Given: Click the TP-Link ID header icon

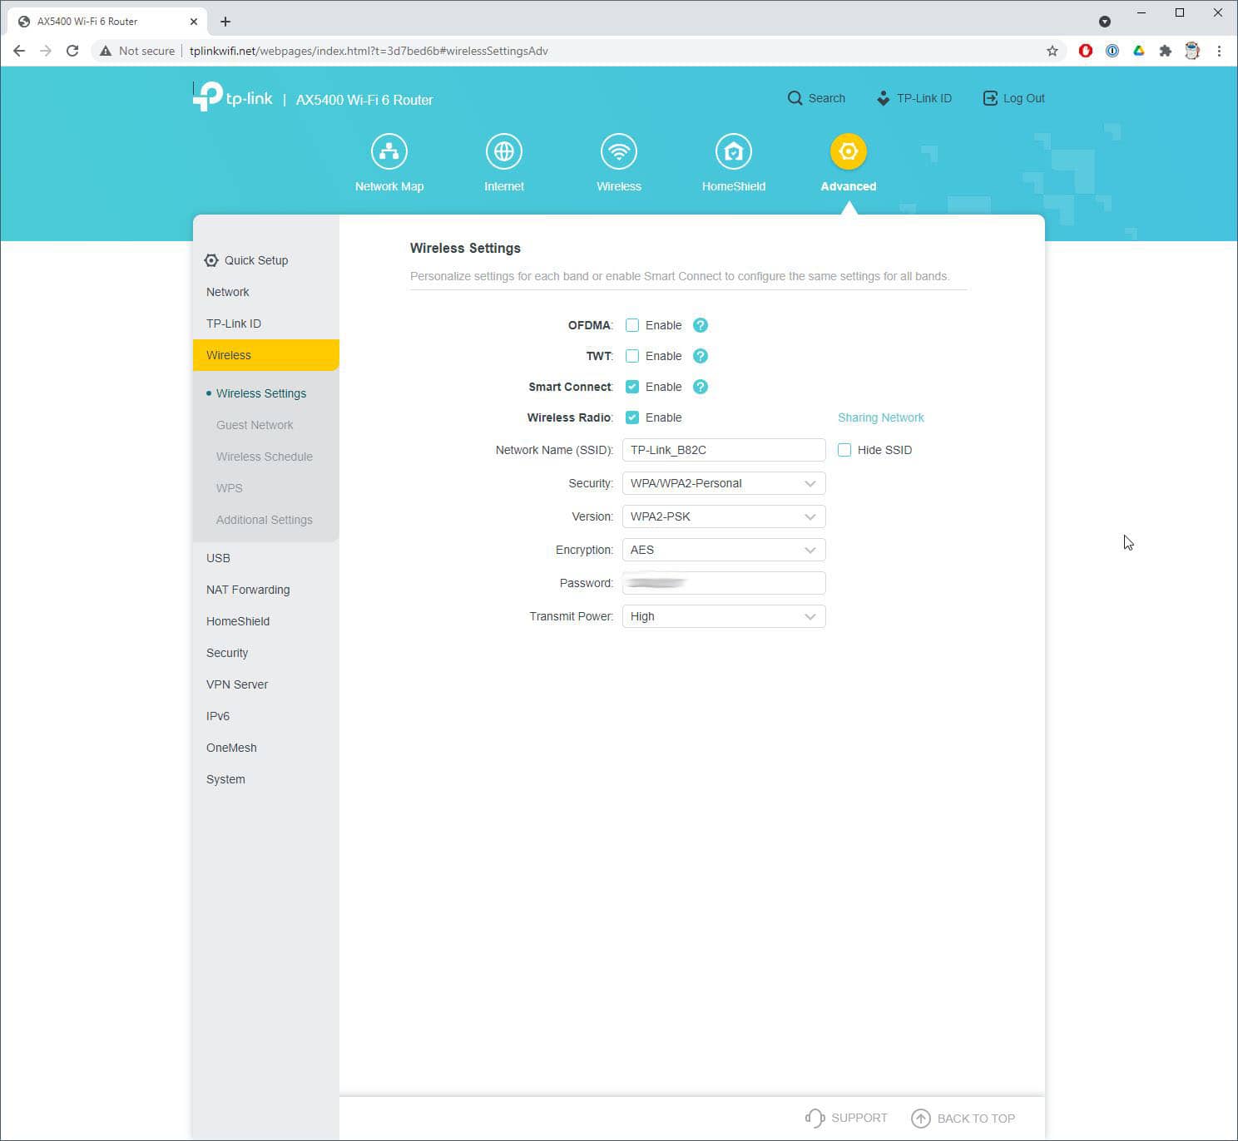Looking at the screenshot, I should pyautogui.click(x=883, y=98).
